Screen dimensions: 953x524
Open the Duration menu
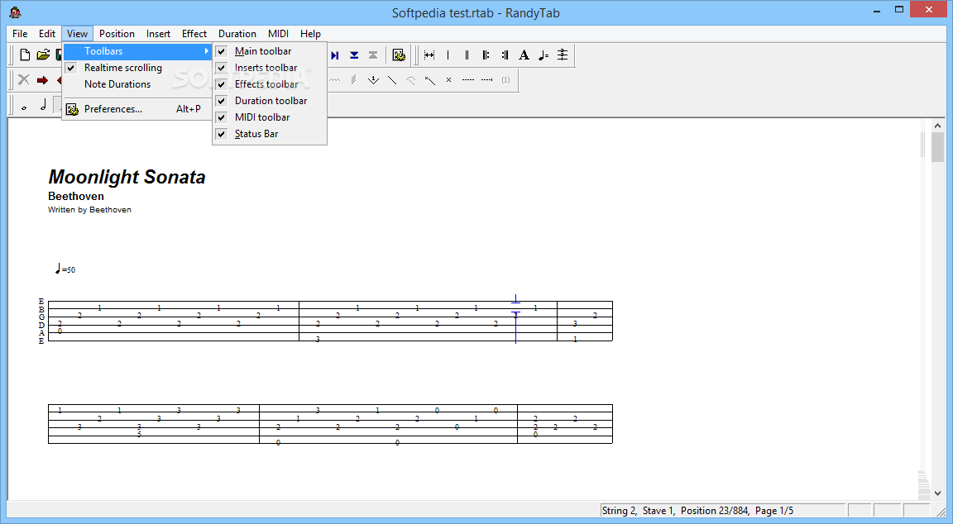(237, 33)
